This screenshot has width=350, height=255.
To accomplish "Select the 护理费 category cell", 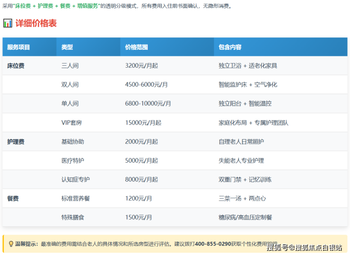I will tap(16, 141).
